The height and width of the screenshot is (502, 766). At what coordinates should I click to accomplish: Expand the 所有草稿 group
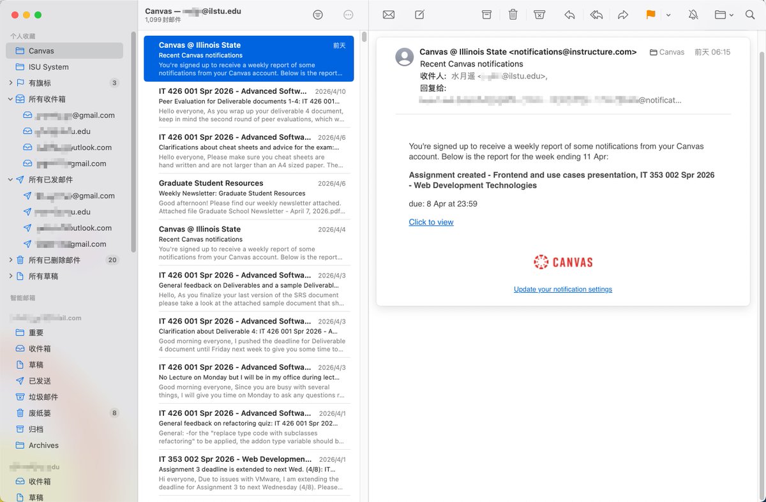11,276
